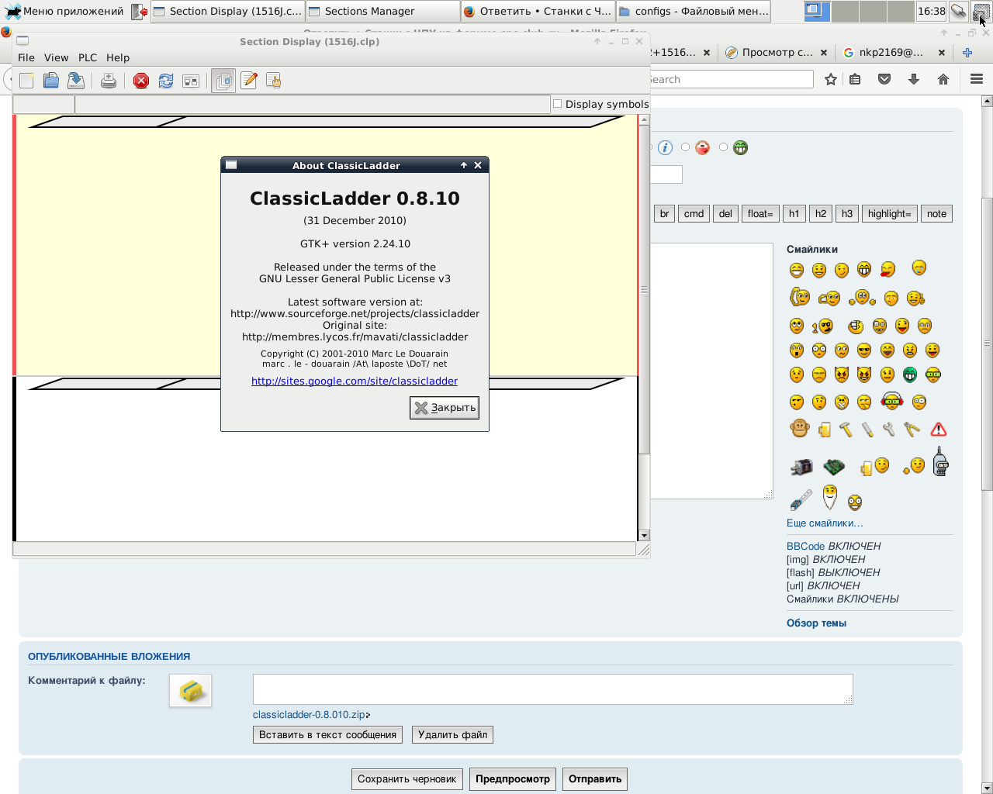Open a project file via the folder icon

coord(51,81)
